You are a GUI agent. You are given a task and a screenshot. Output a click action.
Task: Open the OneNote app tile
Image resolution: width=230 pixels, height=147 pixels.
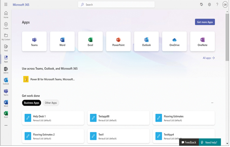coord(202,41)
